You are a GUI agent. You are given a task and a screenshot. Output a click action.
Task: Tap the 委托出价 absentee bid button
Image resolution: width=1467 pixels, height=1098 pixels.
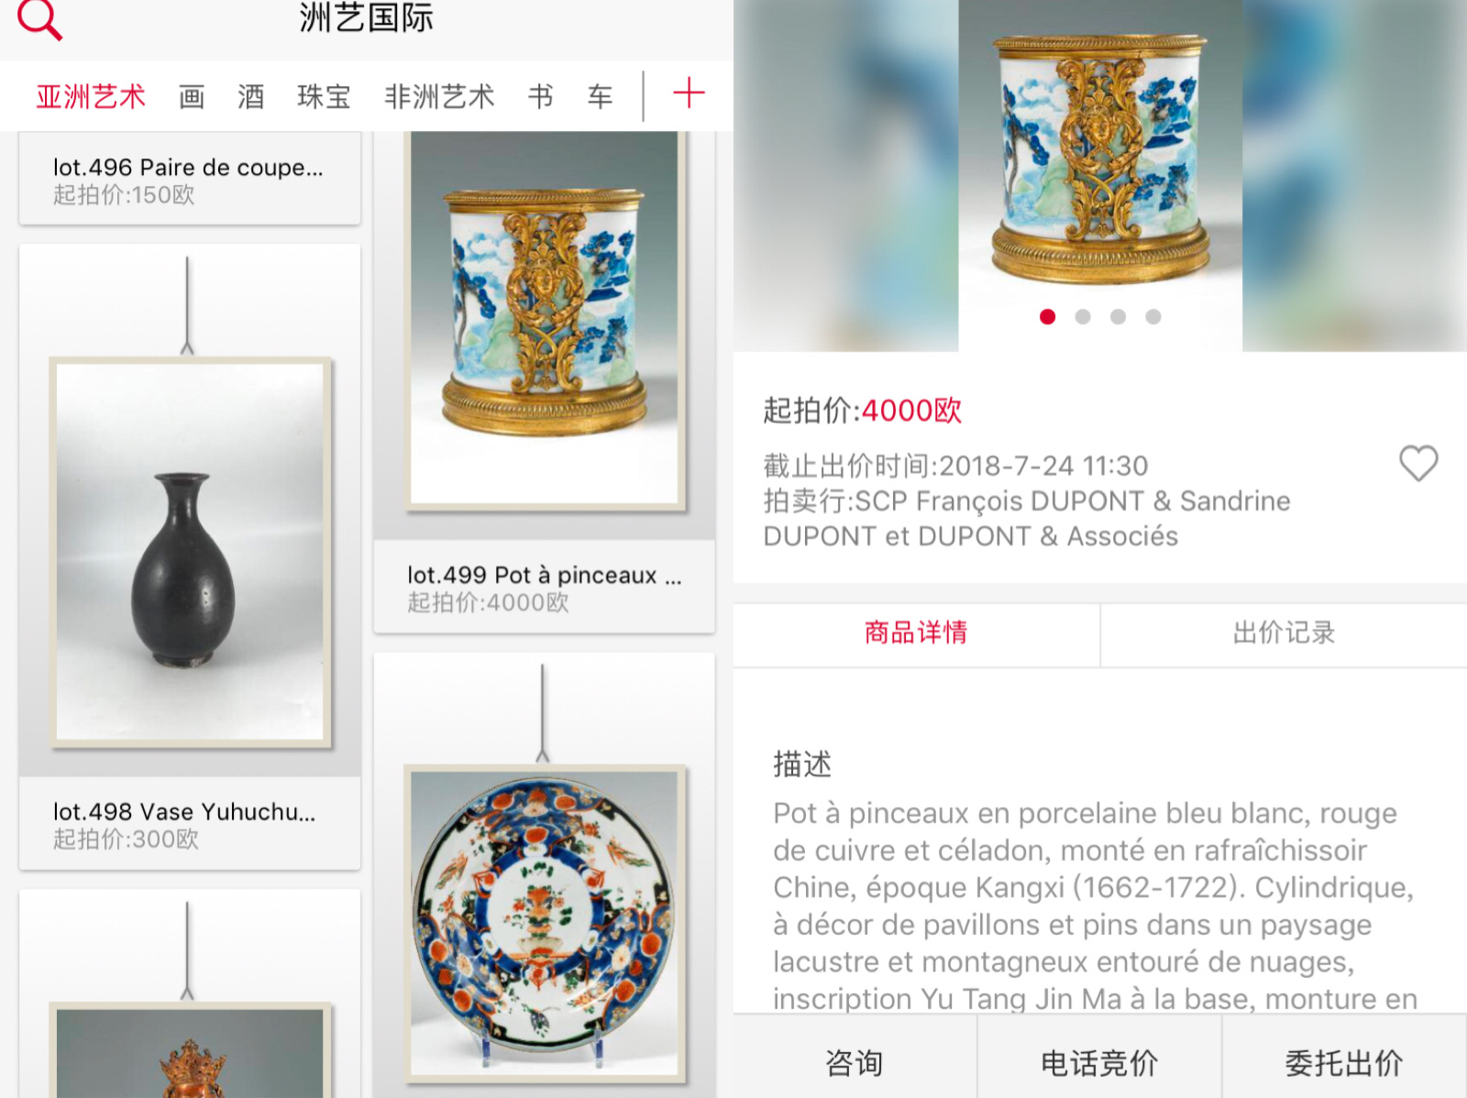[x=1344, y=1062]
